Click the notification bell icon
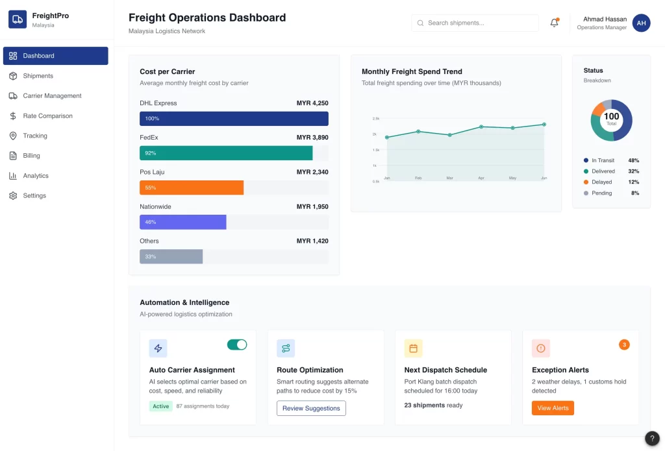The image size is (665, 451). point(555,23)
